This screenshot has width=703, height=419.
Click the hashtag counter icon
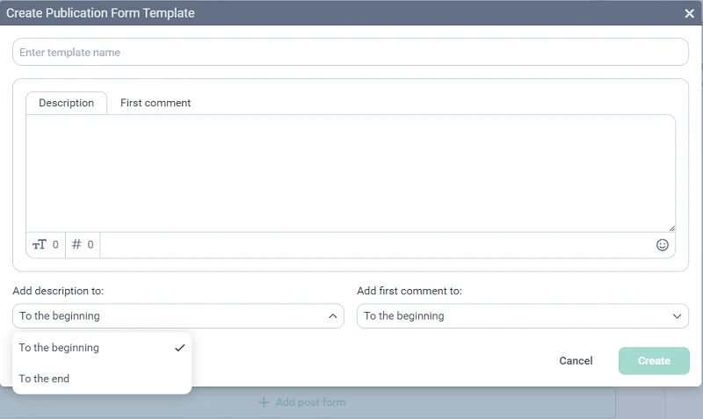[76, 245]
